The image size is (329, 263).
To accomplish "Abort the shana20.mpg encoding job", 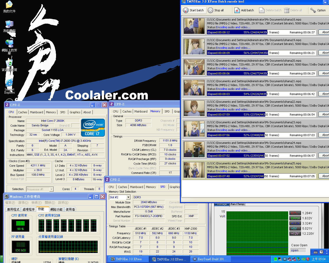I will coord(324,73).
